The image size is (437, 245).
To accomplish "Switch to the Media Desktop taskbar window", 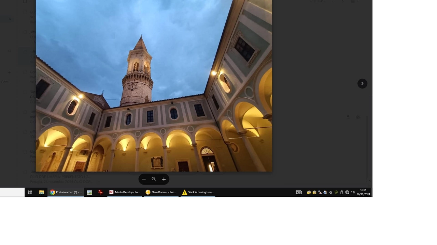I will (125, 192).
